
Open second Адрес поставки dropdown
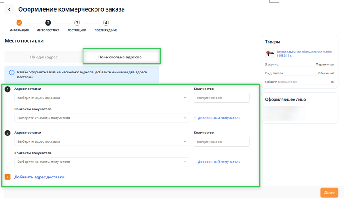[102, 141]
